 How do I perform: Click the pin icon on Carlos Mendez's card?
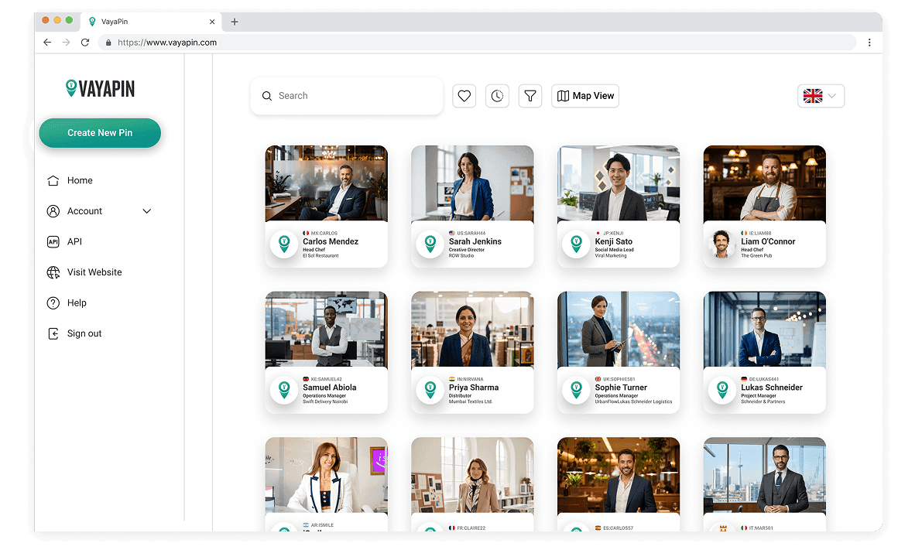(x=284, y=244)
